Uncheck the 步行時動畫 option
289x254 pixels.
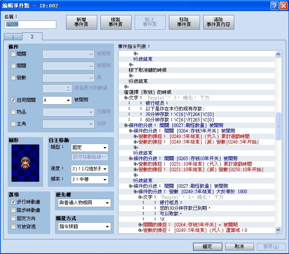[x=13, y=202]
